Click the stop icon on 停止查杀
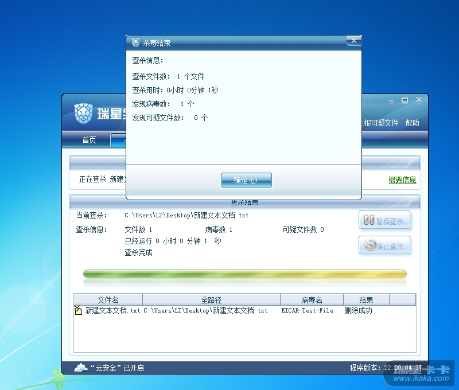This screenshot has width=459, height=390. click(x=370, y=245)
